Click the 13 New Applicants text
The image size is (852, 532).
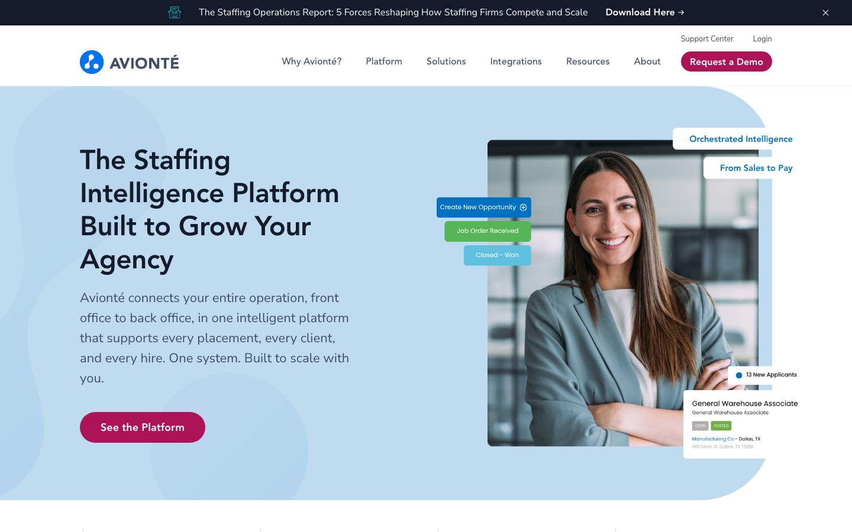click(772, 375)
